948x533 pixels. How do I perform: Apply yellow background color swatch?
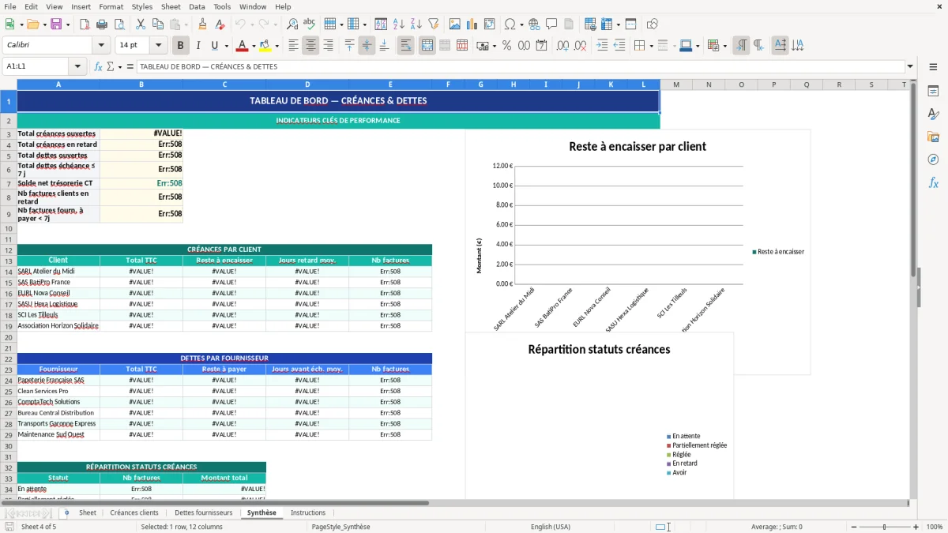tap(265, 46)
